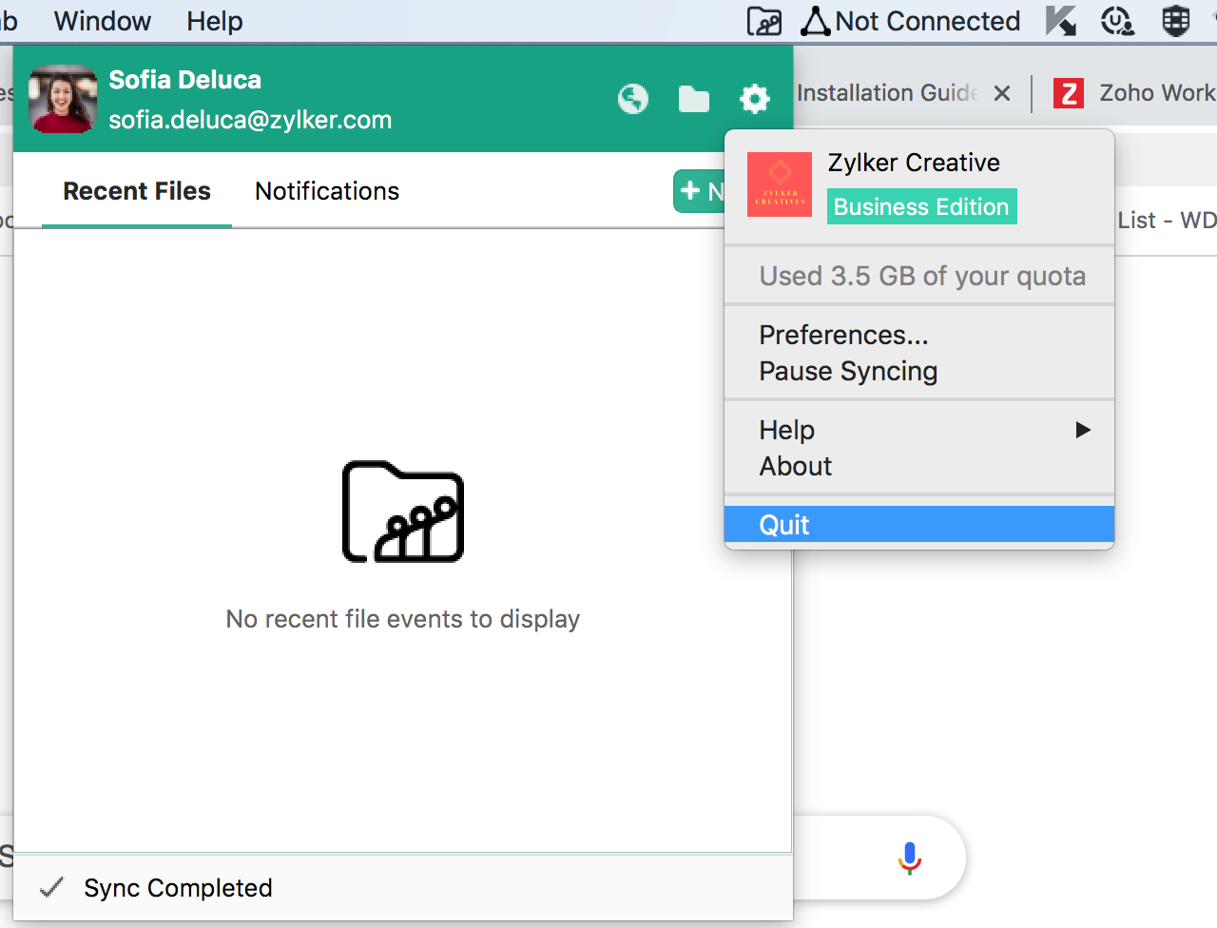Open the sync folder icon
The image size is (1217, 928).
tap(694, 99)
